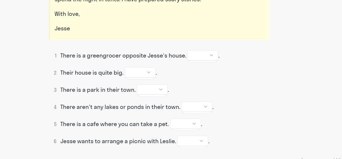This screenshot has height=159, width=342.
Task: Click the sentence 'There is a park in their town.'
Action: point(98,90)
